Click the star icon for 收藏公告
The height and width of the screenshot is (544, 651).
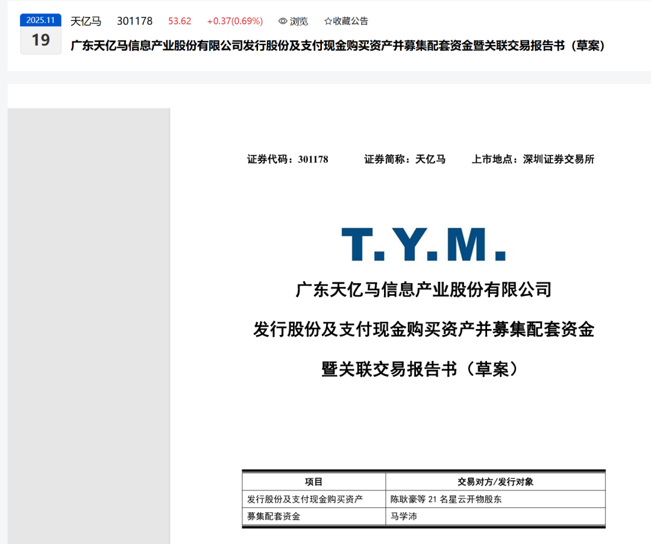pyautogui.click(x=328, y=21)
